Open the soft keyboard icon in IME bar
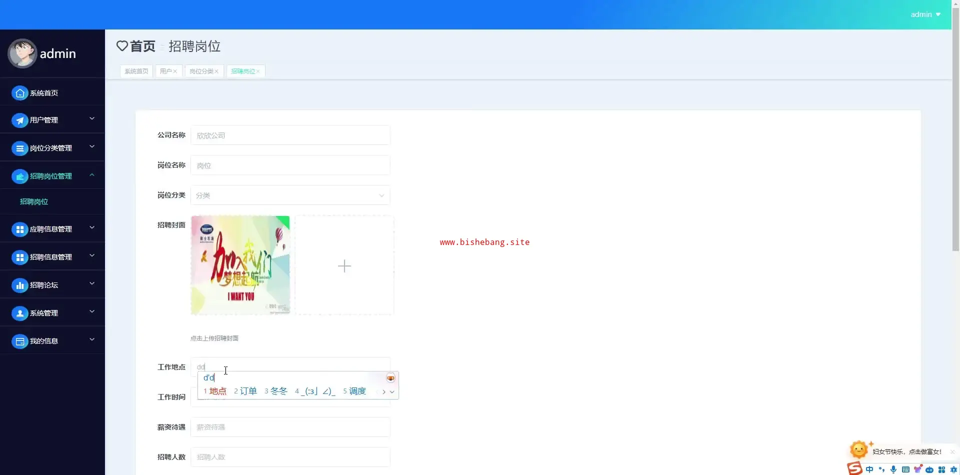 (905, 469)
